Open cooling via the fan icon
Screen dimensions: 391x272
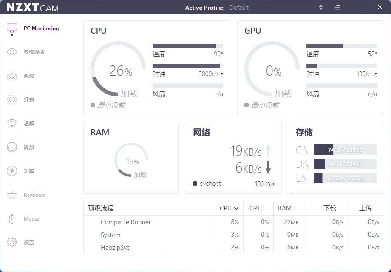[x=12, y=147]
